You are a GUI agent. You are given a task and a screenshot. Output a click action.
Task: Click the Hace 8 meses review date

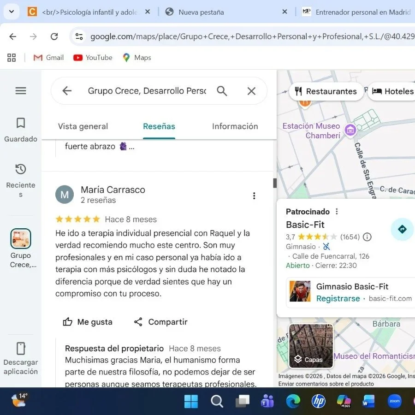[x=131, y=219]
